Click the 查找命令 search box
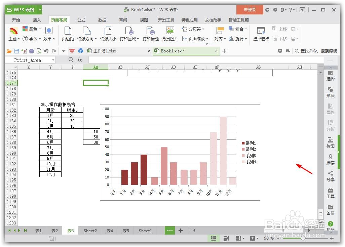The width and height of the screenshot is (345, 247). tap(316, 51)
